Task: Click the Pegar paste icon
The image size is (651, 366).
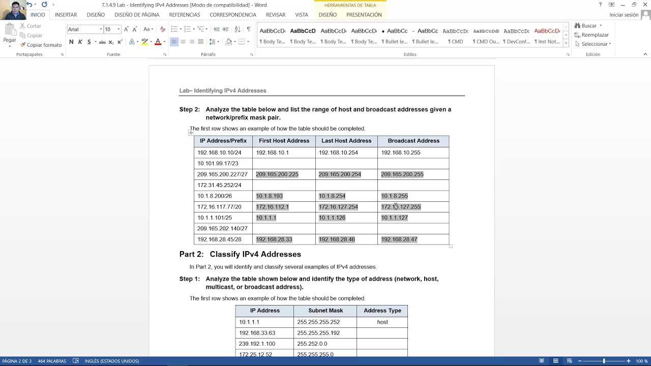Action: 10,30
